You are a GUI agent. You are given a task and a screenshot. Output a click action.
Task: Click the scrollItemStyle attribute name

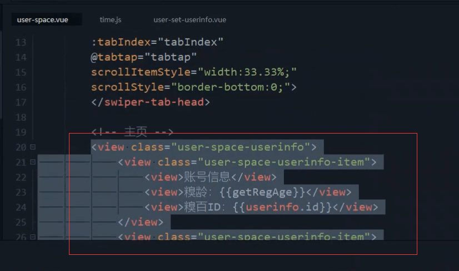click(141, 72)
